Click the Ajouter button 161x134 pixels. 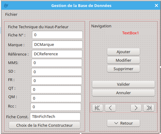123,52
